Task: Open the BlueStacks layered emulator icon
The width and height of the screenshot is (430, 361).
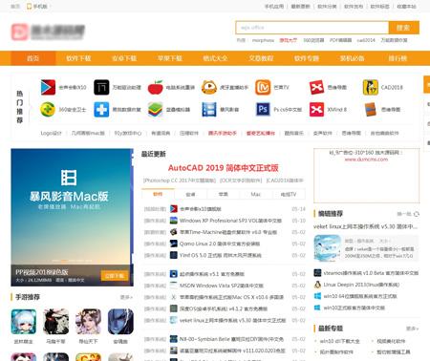Action: click(156, 110)
